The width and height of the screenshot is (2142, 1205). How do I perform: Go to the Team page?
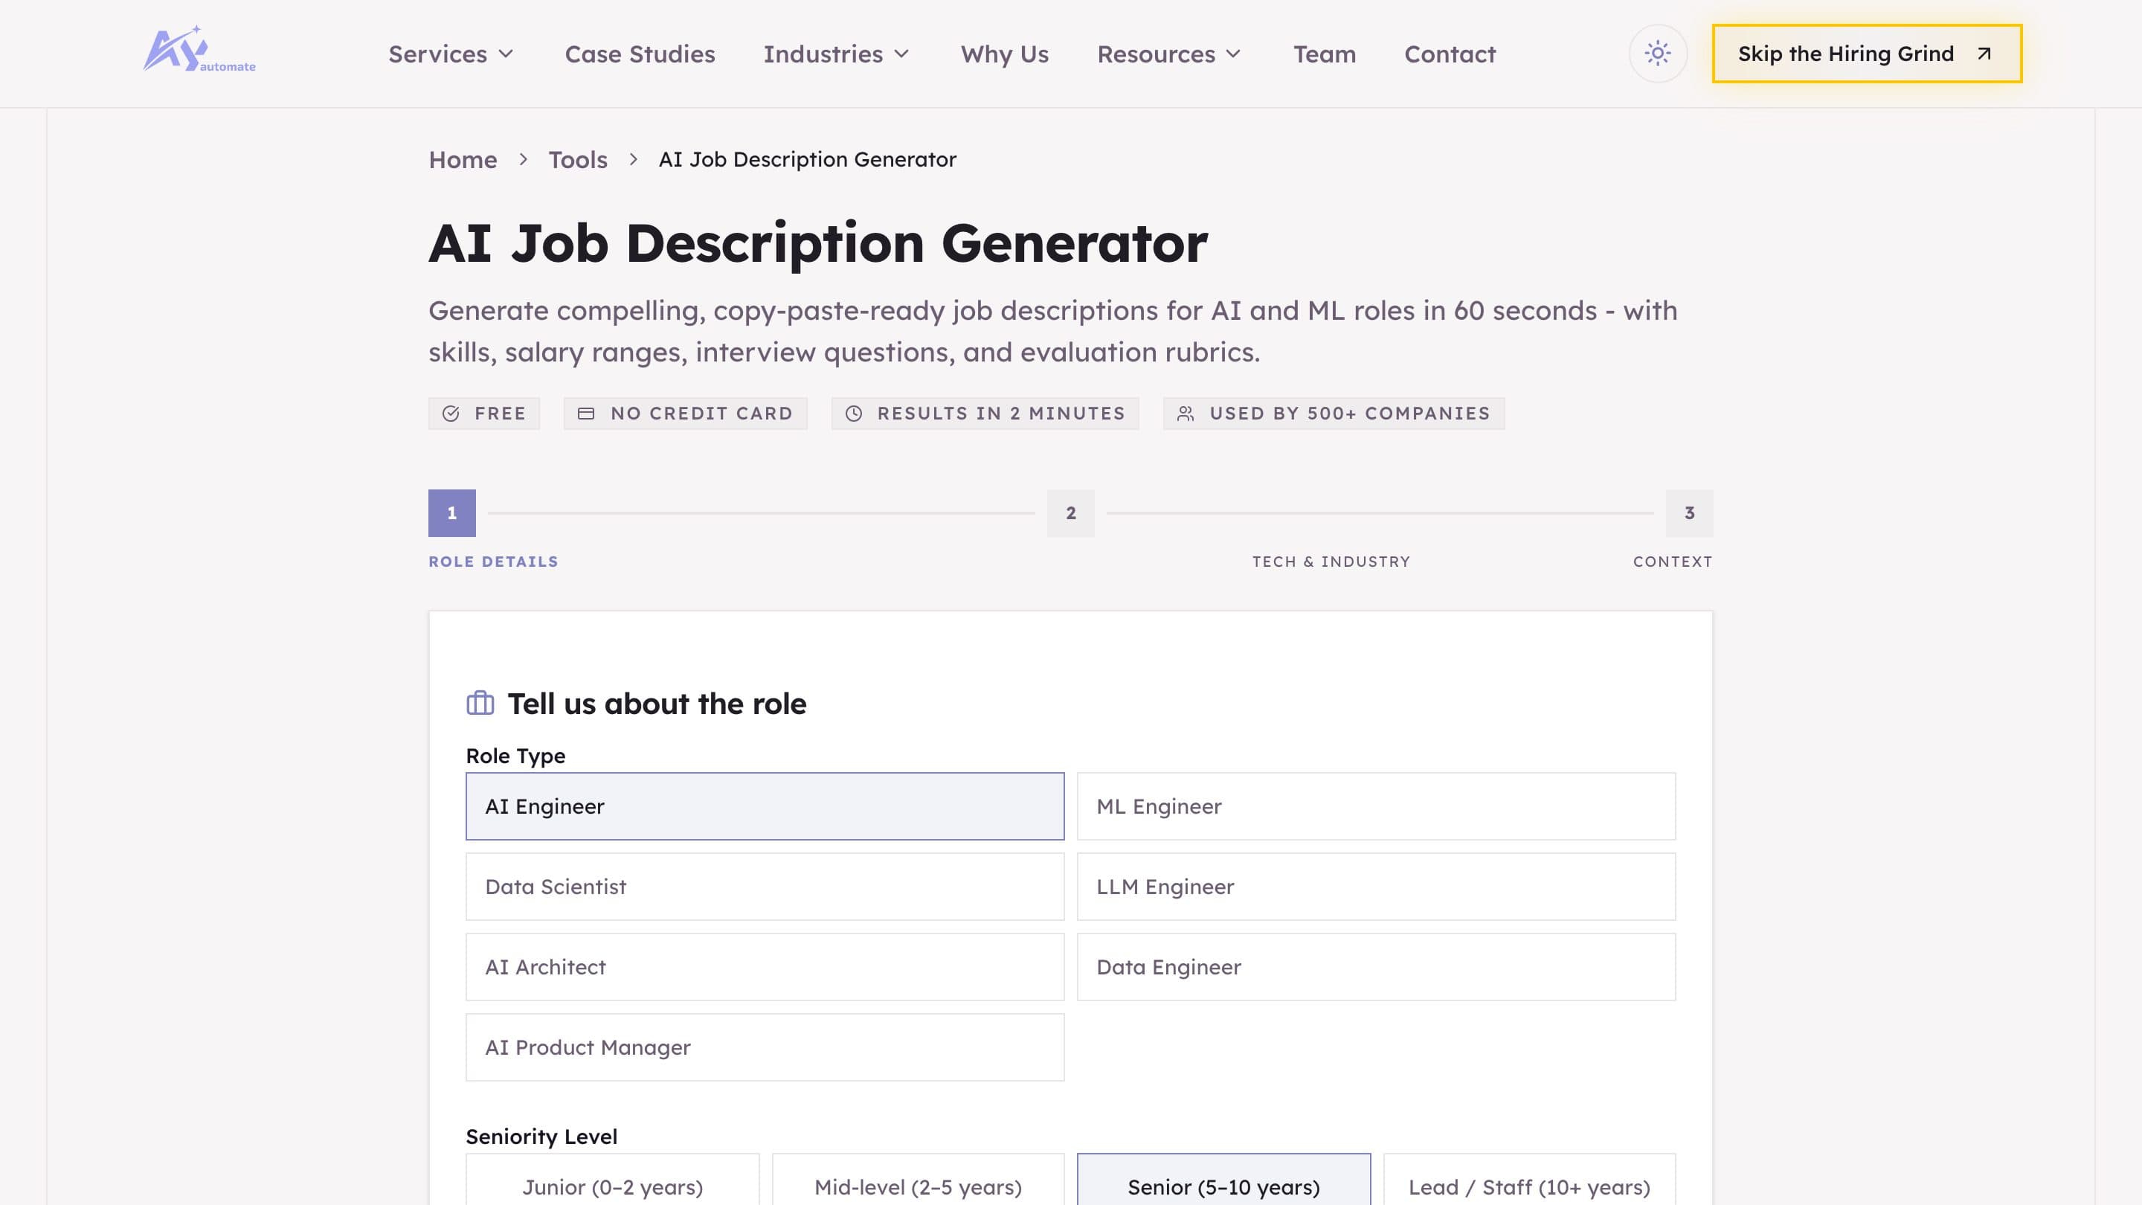[x=1324, y=54]
